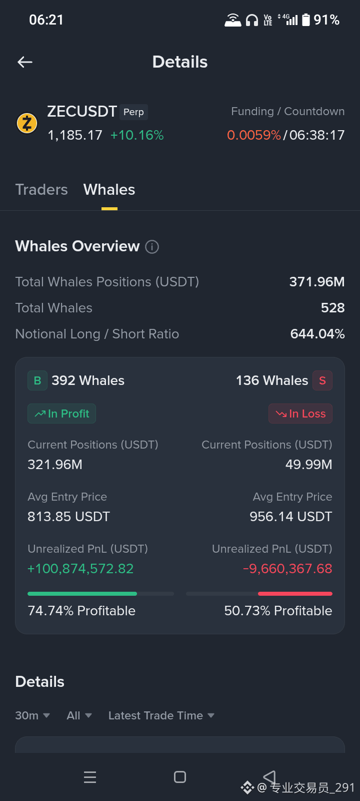
Task: Tap the battery status icon
Action: pyautogui.click(x=306, y=20)
